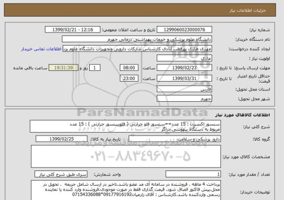Click the counting unit field سری طبق شرح کلی نیاز
Viewport: 284px width, 200px height.
61,174
